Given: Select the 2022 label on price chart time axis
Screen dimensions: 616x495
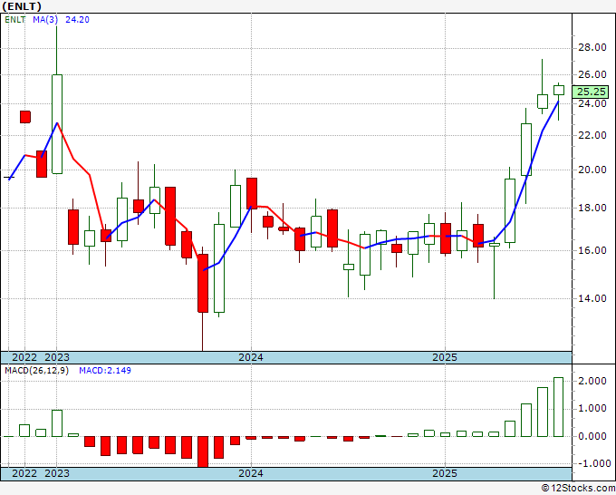Looking at the screenshot, I should click(24, 357).
